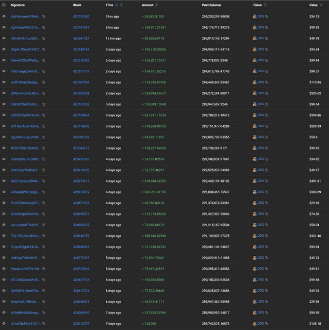
Task: Toggle eye icon for block 427757420 row
Action: tap(4, 16)
